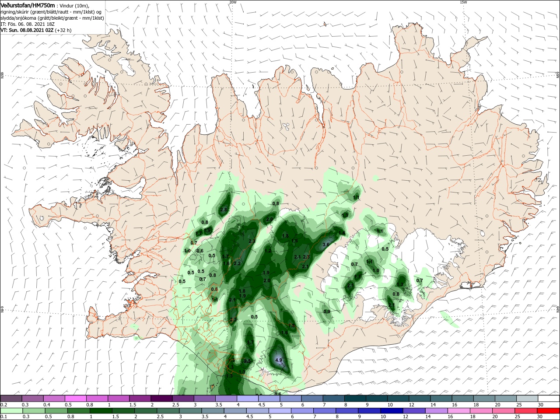Click the dusky mauve snow swatch between 0.2 and 0.3

point(11,399)
